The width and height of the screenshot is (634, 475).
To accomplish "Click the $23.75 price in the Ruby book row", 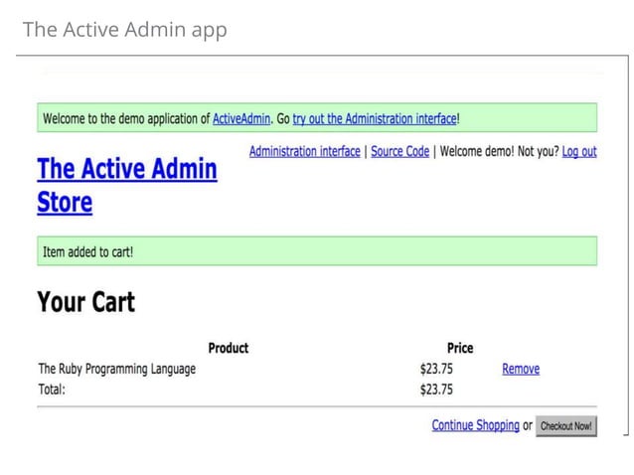I will point(436,369).
